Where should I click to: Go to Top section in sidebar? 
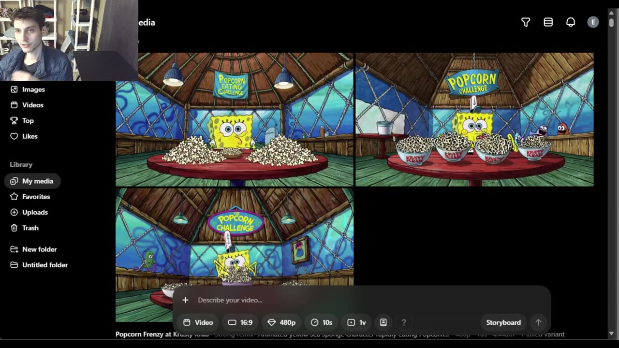tap(28, 120)
